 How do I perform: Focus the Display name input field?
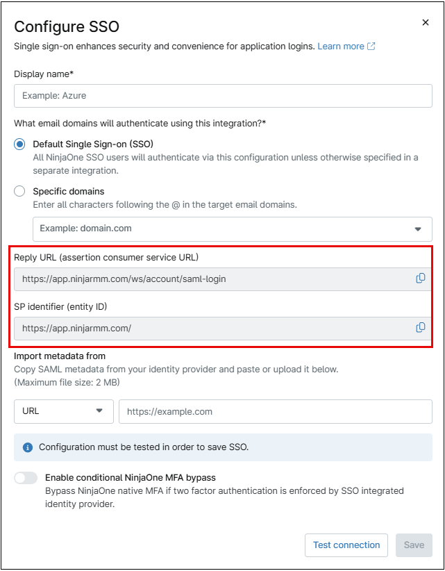(222, 96)
